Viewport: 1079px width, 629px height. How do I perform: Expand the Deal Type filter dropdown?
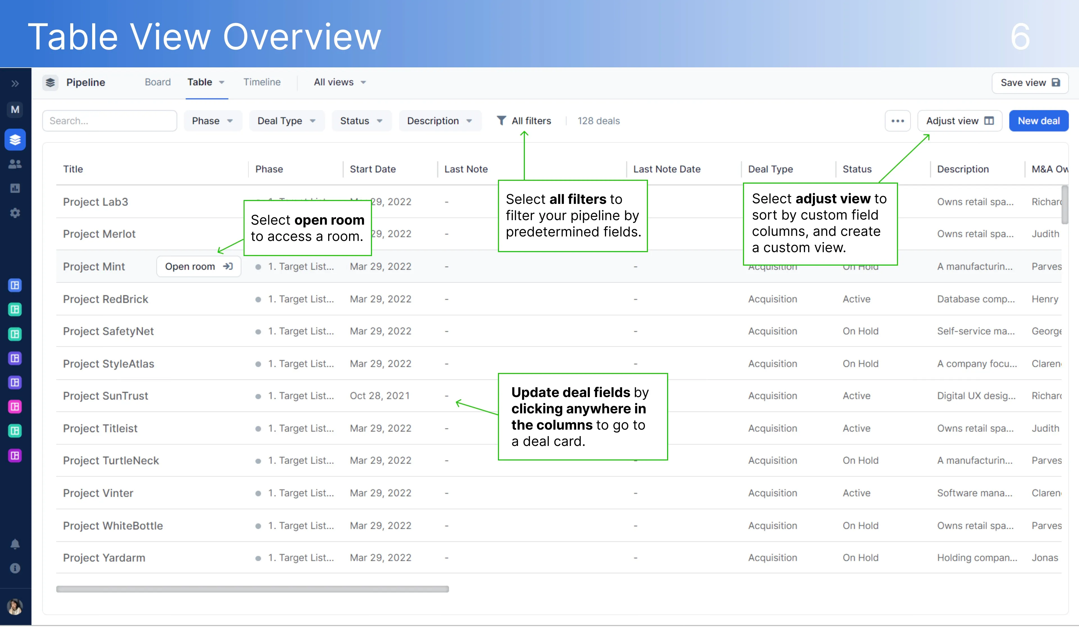(286, 121)
